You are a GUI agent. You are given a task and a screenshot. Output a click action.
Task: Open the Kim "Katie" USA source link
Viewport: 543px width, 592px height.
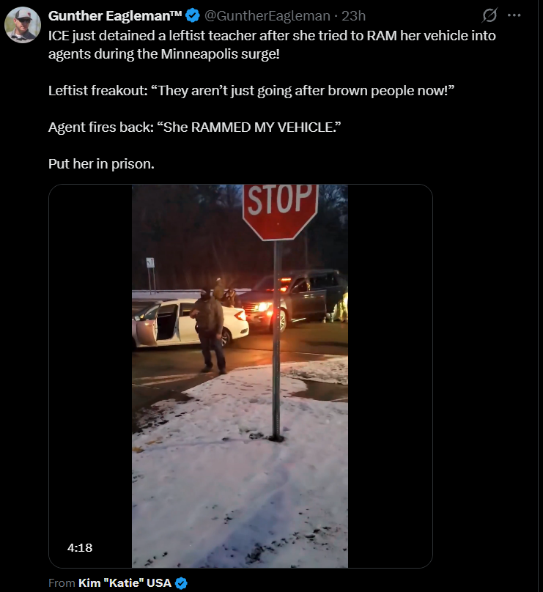[x=125, y=583]
